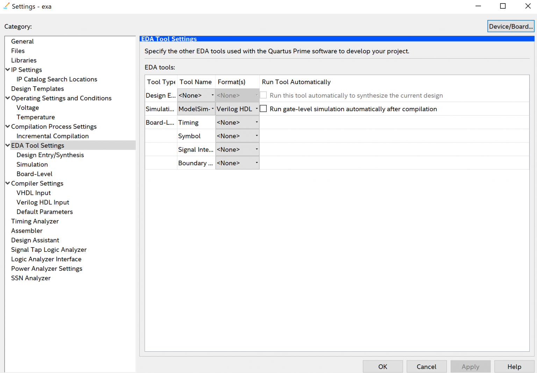Select Timing Analyzer in category list

(35, 221)
